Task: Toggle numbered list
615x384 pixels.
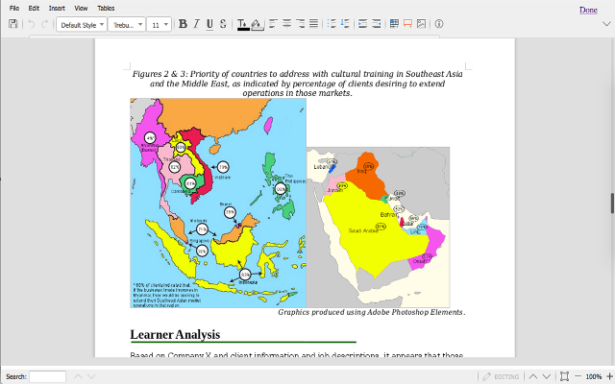Action: coord(345,24)
